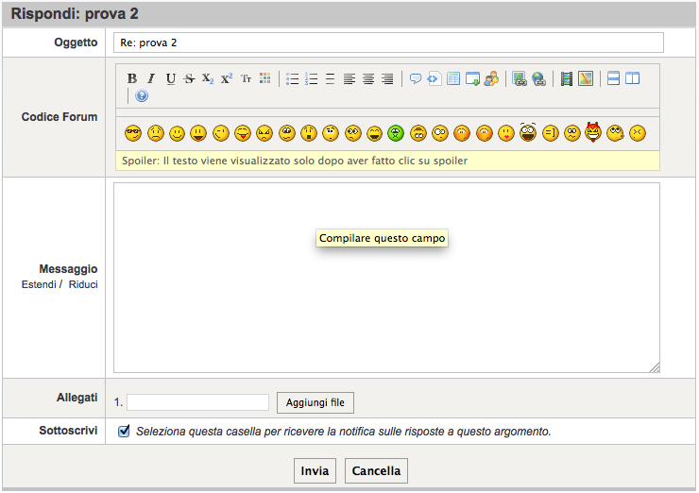Insert superscript text tag
The image size is (699, 493).
tap(227, 79)
